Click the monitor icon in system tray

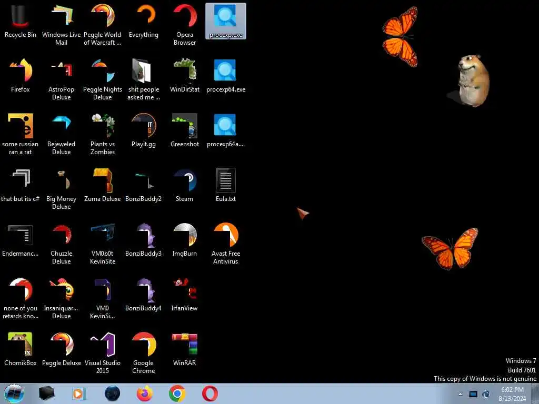tap(473, 395)
